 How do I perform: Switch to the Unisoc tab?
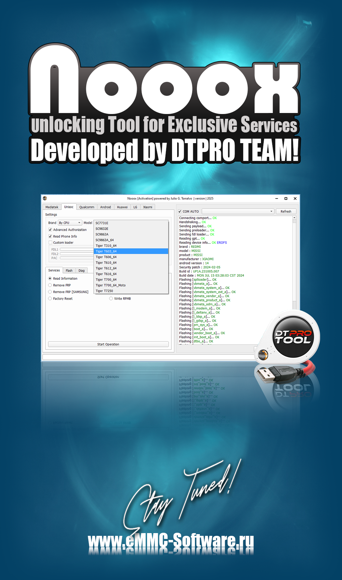click(69, 207)
